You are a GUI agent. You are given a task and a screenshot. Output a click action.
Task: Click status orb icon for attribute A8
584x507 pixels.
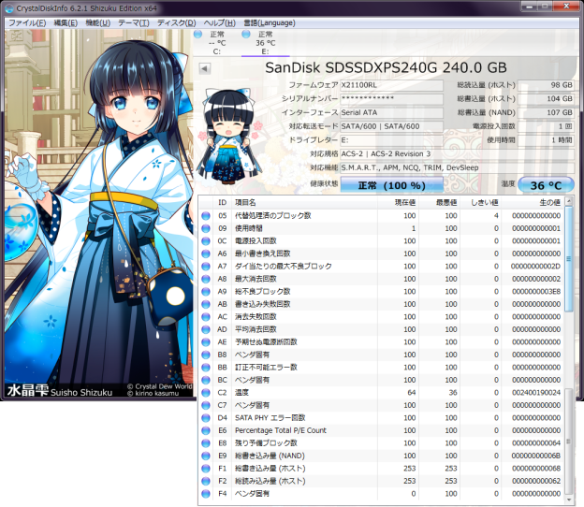206,279
